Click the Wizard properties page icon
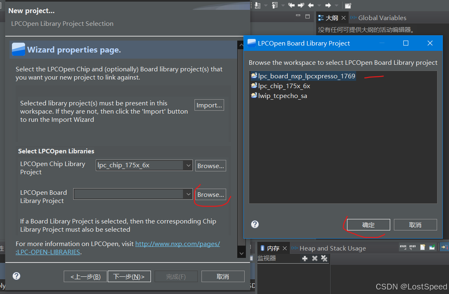The width and height of the screenshot is (449, 294). tap(19, 49)
